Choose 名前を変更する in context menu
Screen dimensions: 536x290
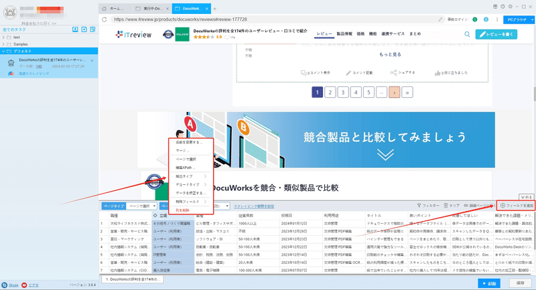click(188, 142)
